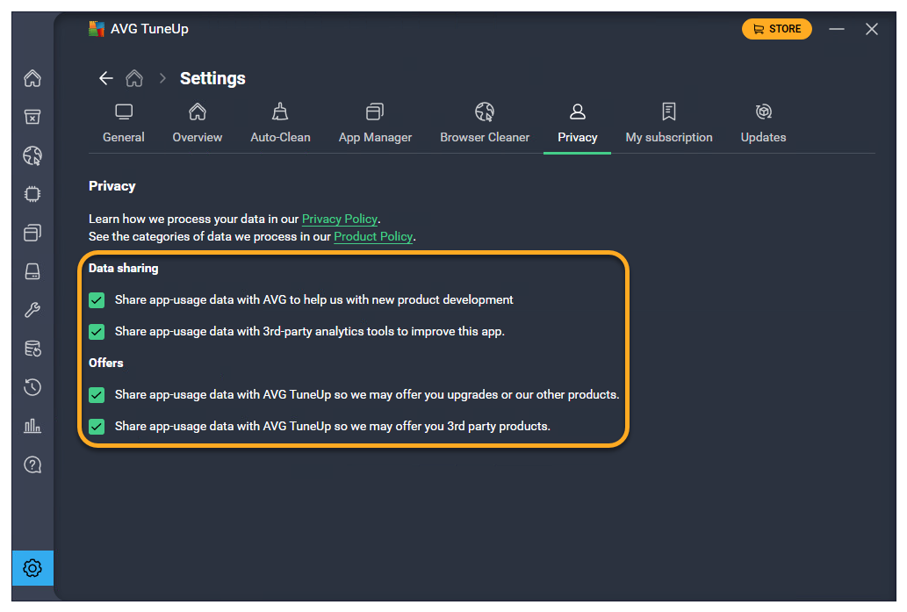Open the wrench tools icon in sidebar
This screenshot has height=612, width=907.
[x=32, y=310]
